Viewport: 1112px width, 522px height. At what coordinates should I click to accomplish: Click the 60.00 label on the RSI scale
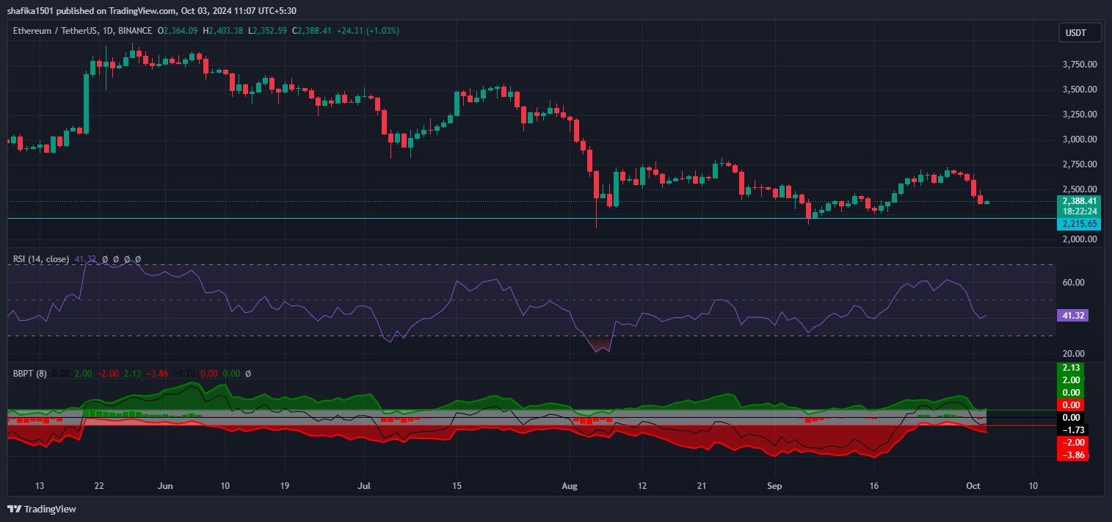(x=1073, y=283)
